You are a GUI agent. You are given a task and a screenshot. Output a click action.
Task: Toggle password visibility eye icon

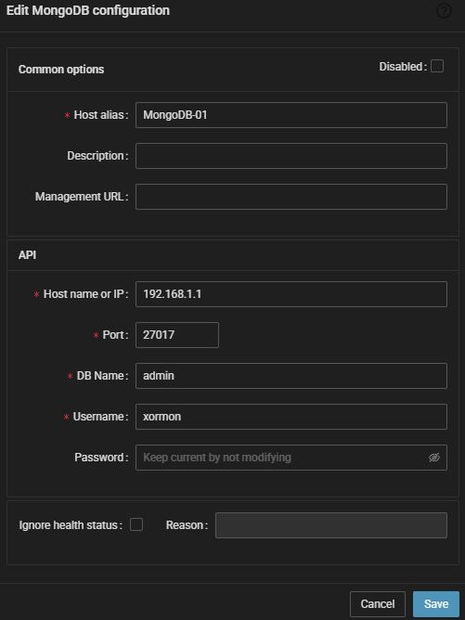(x=433, y=458)
